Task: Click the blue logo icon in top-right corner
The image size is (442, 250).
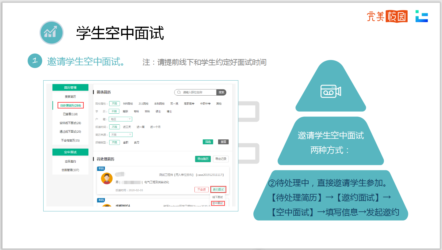Action: coord(421,16)
